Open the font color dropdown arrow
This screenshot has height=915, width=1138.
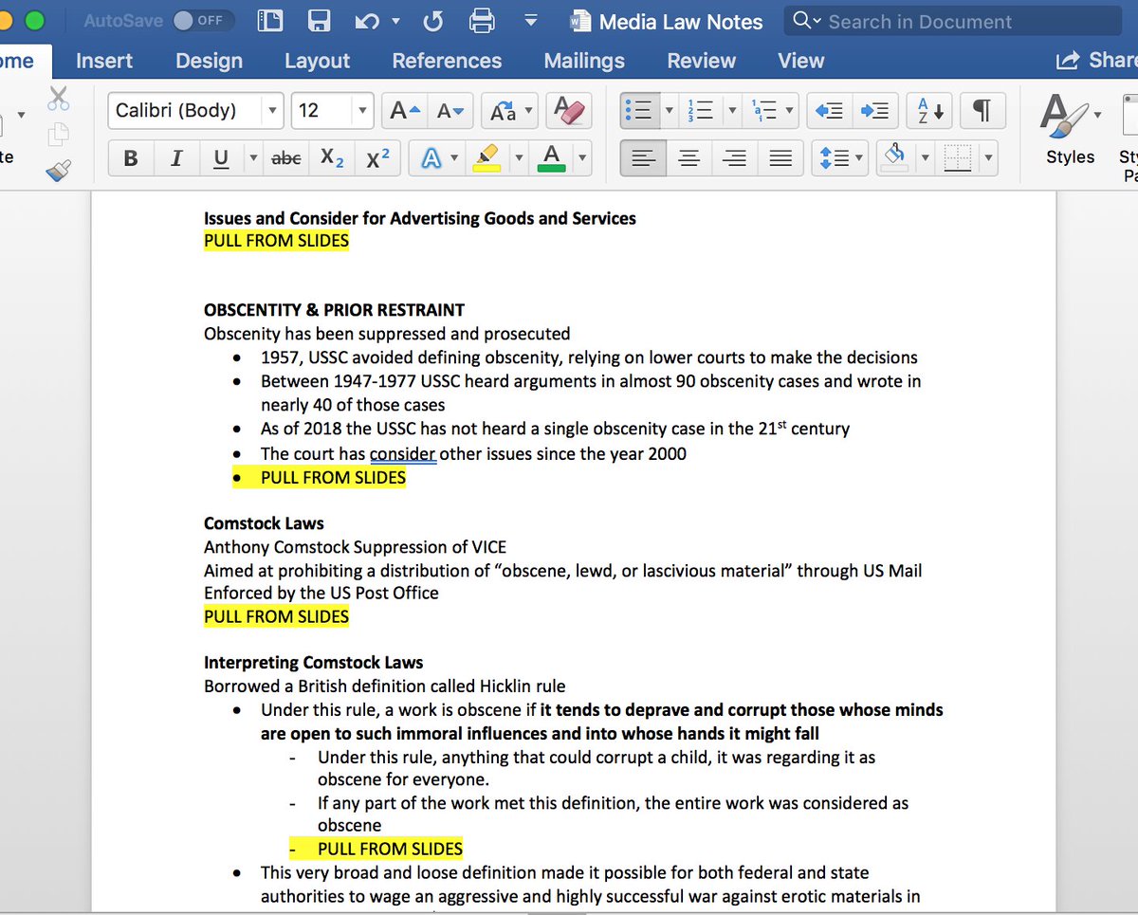pyautogui.click(x=581, y=158)
